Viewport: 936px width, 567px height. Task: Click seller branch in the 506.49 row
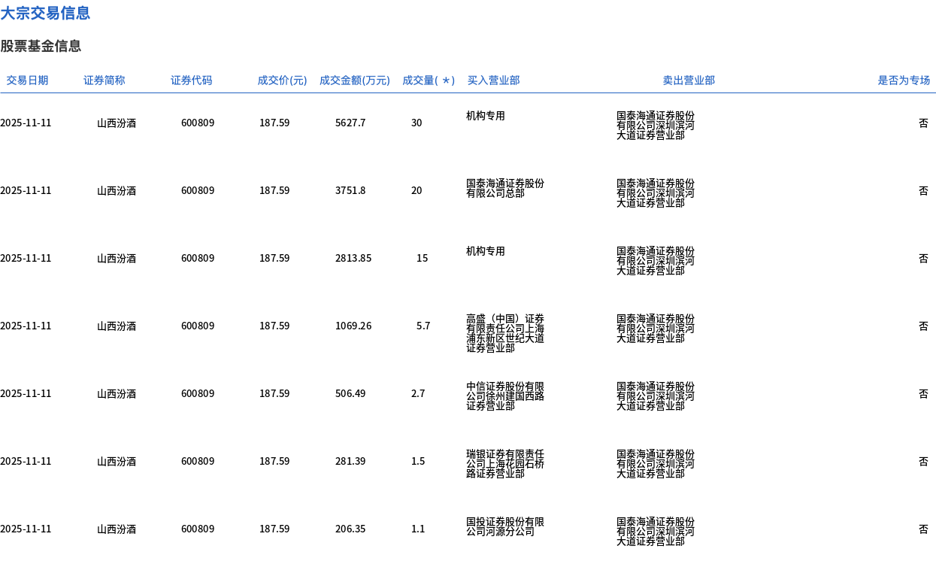[x=656, y=396]
